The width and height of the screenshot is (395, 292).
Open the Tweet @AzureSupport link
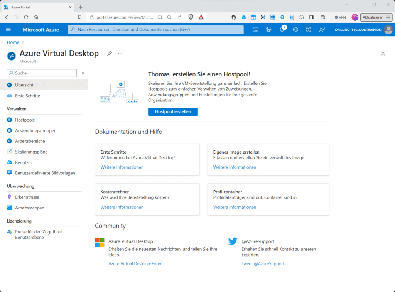coord(263,263)
